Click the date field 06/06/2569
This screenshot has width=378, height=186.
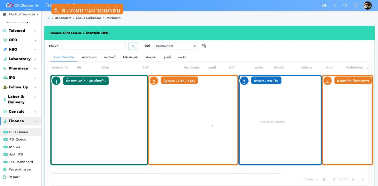pyautogui.click(x=175, y=46)
